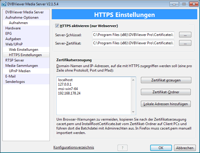Click the localhost line in the list

coord(65,80)
